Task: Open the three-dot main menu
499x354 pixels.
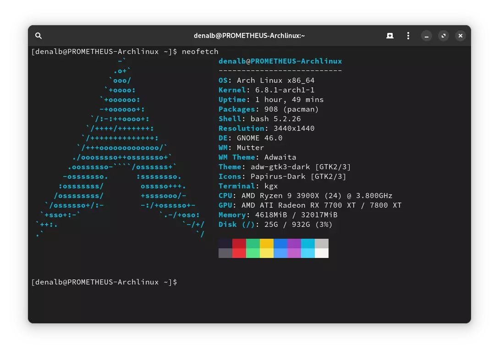Action: [x=408, y=36]
